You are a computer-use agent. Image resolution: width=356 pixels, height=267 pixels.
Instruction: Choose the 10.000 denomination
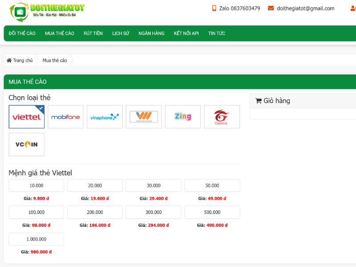[36, 186]
